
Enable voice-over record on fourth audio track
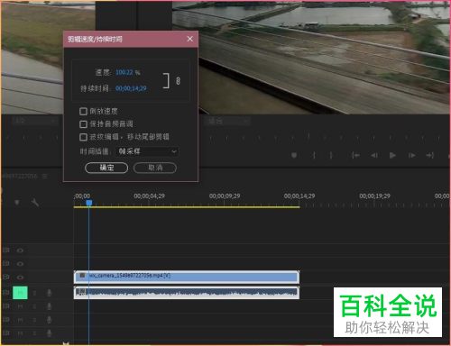click(x=49, y=333)
